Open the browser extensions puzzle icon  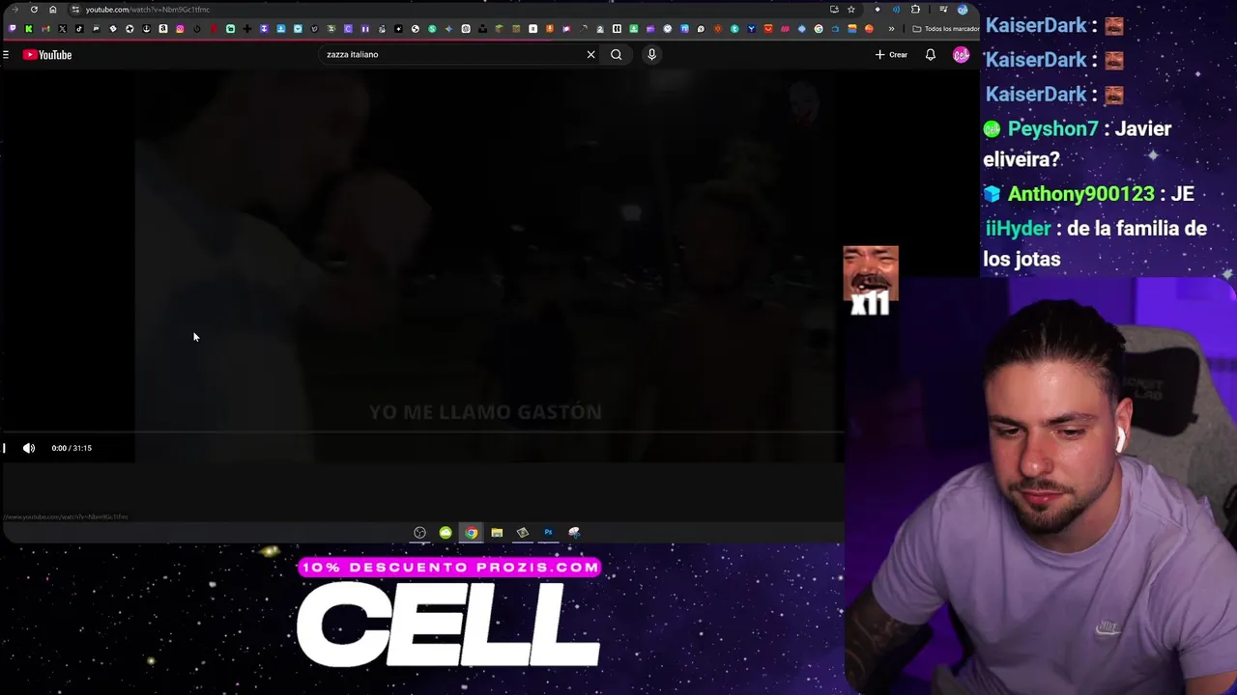(915, 10)
